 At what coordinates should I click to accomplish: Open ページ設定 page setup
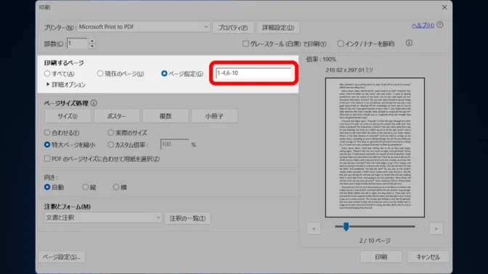(62, 257)
